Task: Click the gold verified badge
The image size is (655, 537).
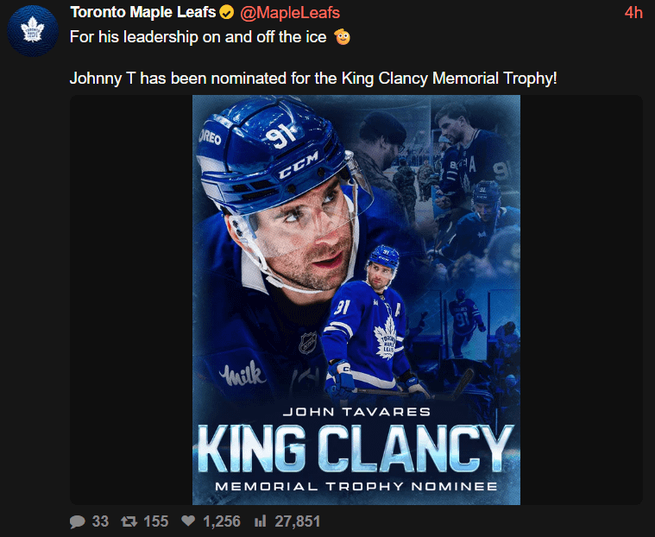Action: click(227, 13)
